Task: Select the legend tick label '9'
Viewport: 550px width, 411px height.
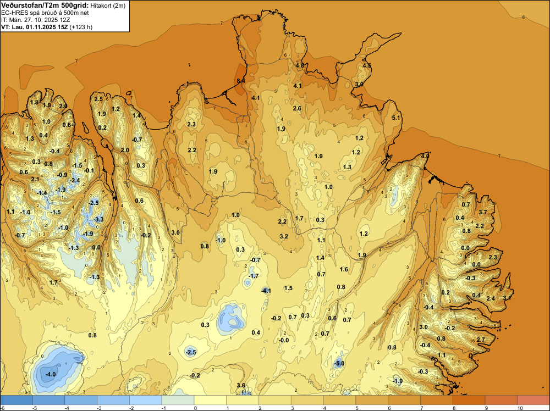Action: pyautogui.click(x=487, y=408)
